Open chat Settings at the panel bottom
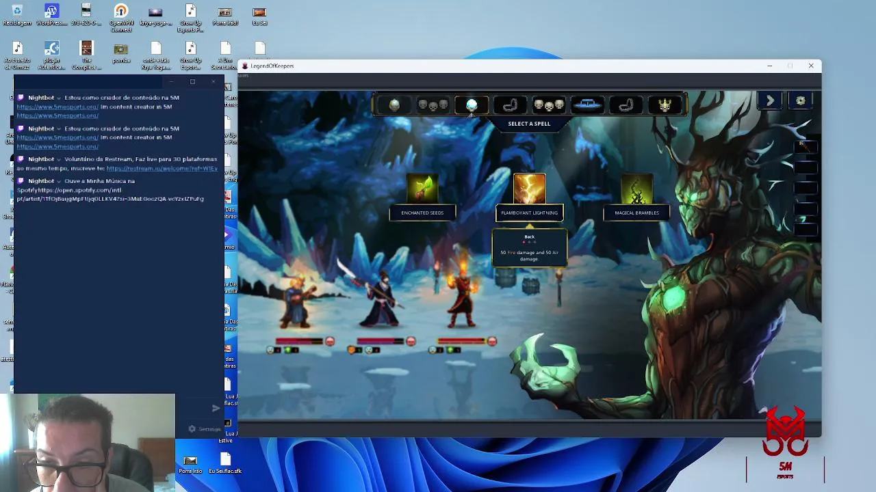The height and width of the screenshot is (492, 876). click(x=205, y=429)
